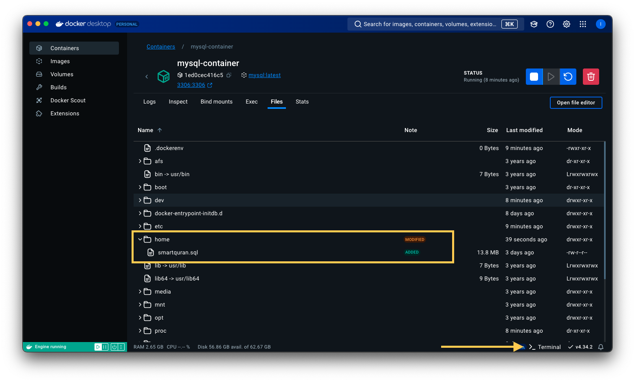The width and height of the screenshot is (635, 382).
Task: Switch to the Logs tab
Action: click(x=149, y=102)
